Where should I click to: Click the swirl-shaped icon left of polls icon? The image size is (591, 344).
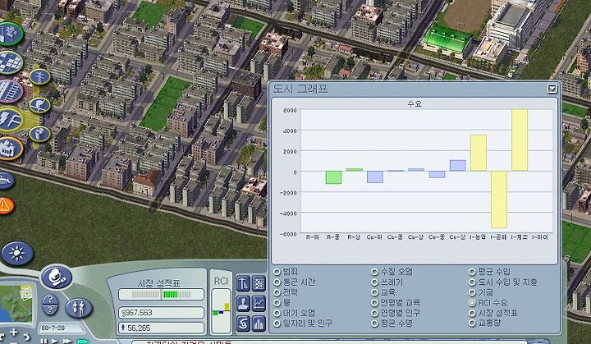pyautogui.click(x=243, y=323)
